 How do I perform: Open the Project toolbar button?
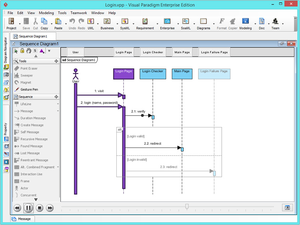[x=11, y=24]
